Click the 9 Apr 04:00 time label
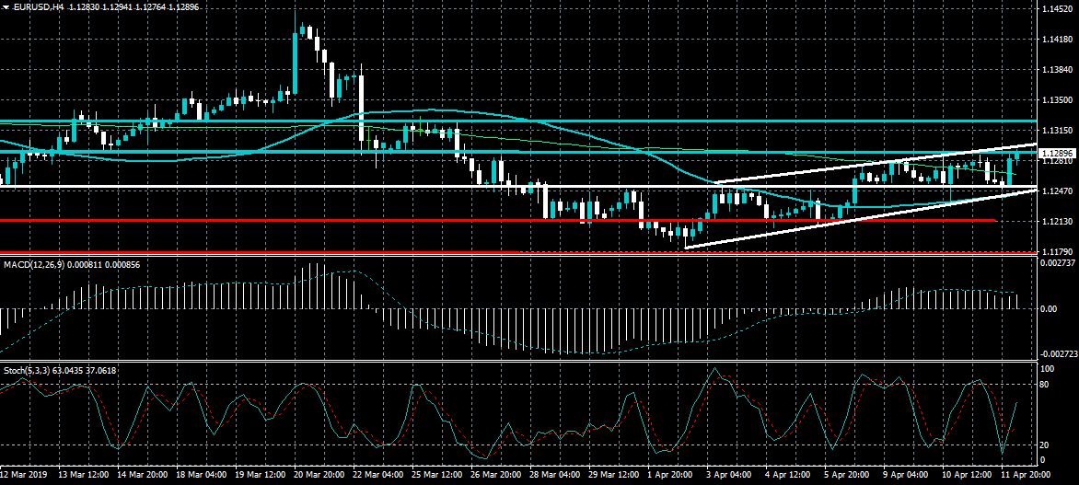1079x485 pixels. click(908, 475)
